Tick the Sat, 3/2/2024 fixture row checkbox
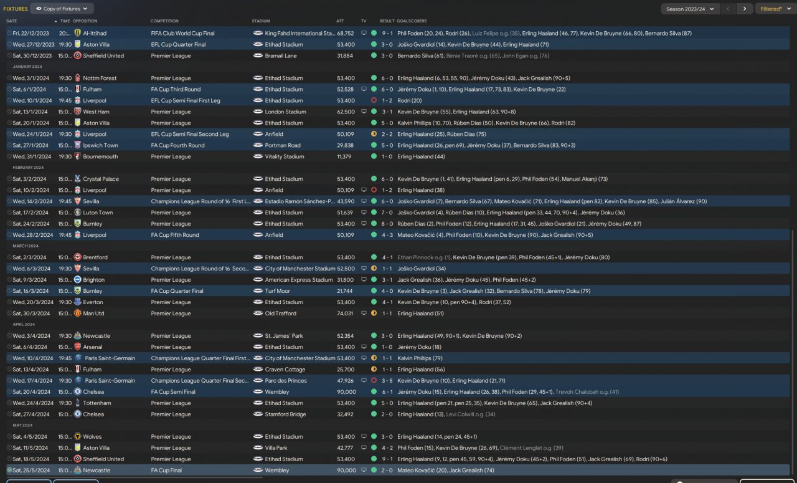Viewport: 797px width, 483px height. tap(9, 179)
